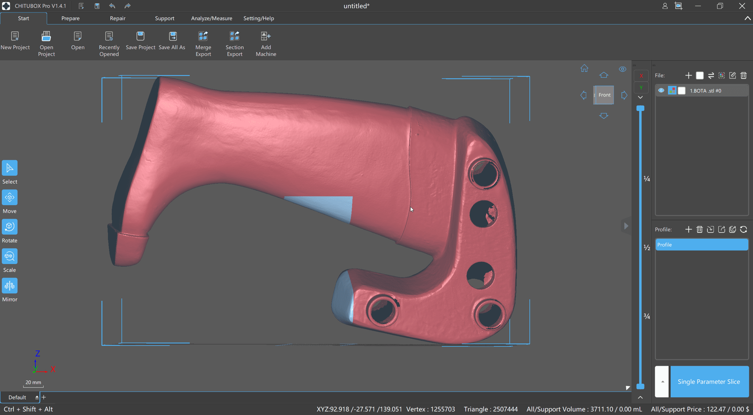Select the Rotate tool in left sidebar
The image size is (753, 415).
coord(9,227)
